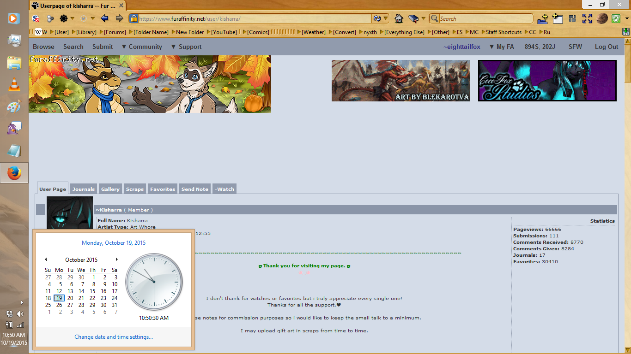
Task: Click the Firefox icon on taskbar
Action: 14,173
